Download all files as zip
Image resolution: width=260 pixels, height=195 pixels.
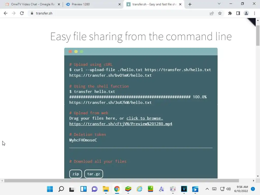76,174
